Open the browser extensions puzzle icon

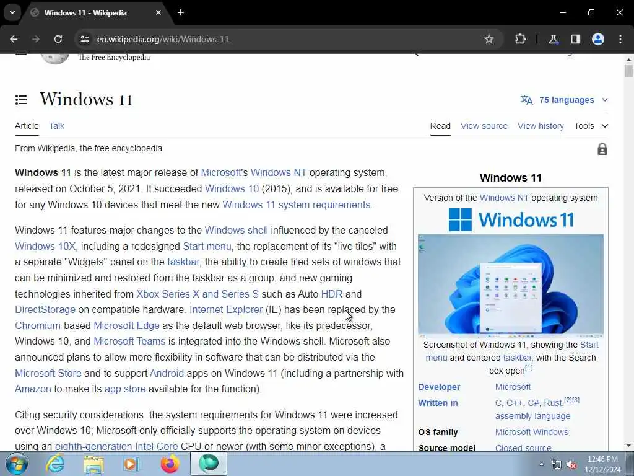[520, 39]
